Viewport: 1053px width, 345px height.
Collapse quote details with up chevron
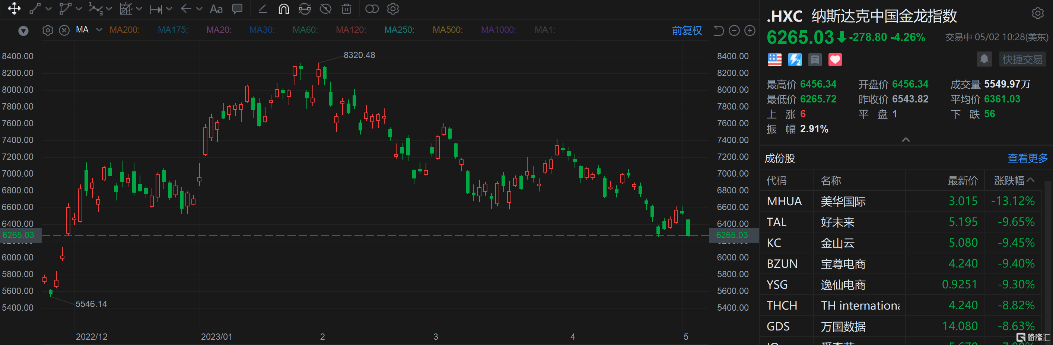pyautogui.click(x=906, y=140)
